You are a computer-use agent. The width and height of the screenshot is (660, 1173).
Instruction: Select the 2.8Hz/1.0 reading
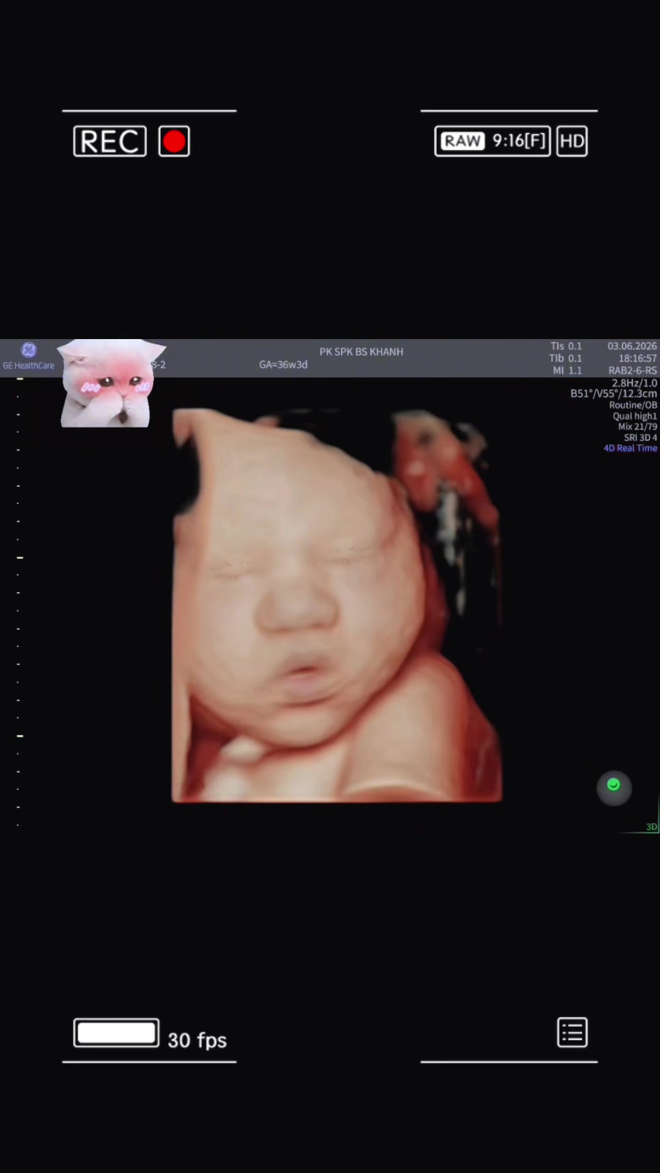(x=634, y=383)
